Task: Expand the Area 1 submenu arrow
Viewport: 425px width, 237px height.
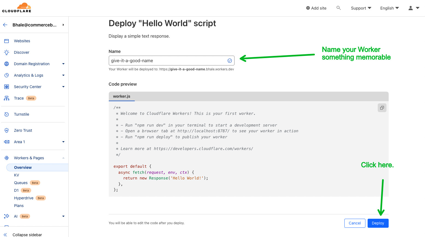Action: coord(63,142)
